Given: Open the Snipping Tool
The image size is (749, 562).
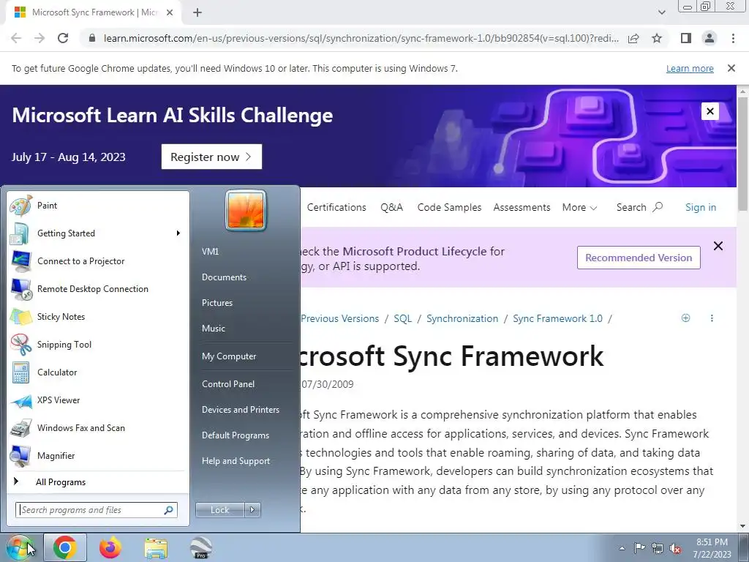Looking at the screenshot, I should coord(98,345).
